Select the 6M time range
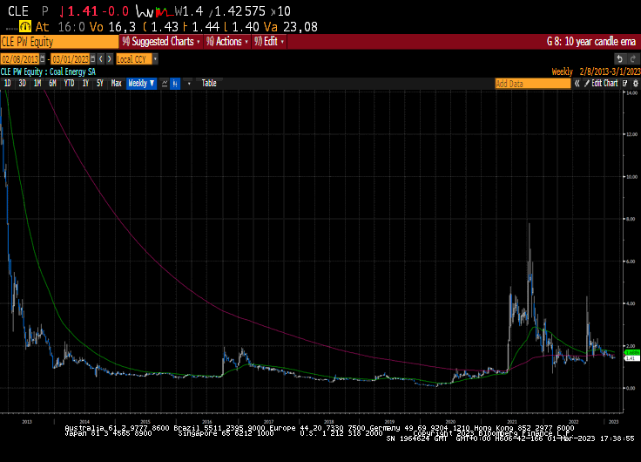The image size is (641, 462). click(52, 84)
